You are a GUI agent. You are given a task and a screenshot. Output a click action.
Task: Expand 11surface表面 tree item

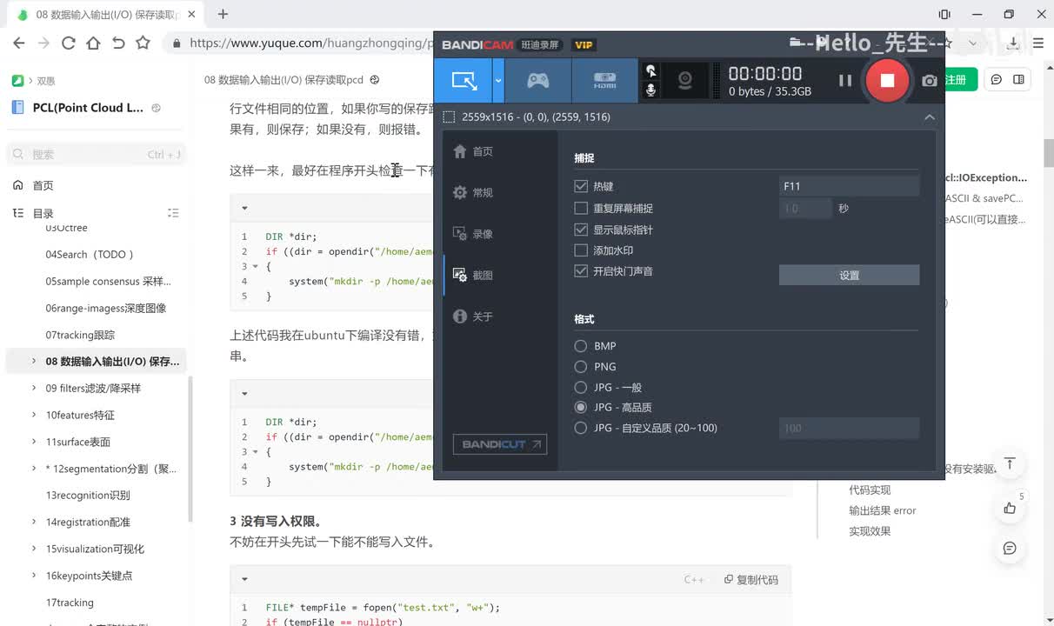click(x=34, y=442)
